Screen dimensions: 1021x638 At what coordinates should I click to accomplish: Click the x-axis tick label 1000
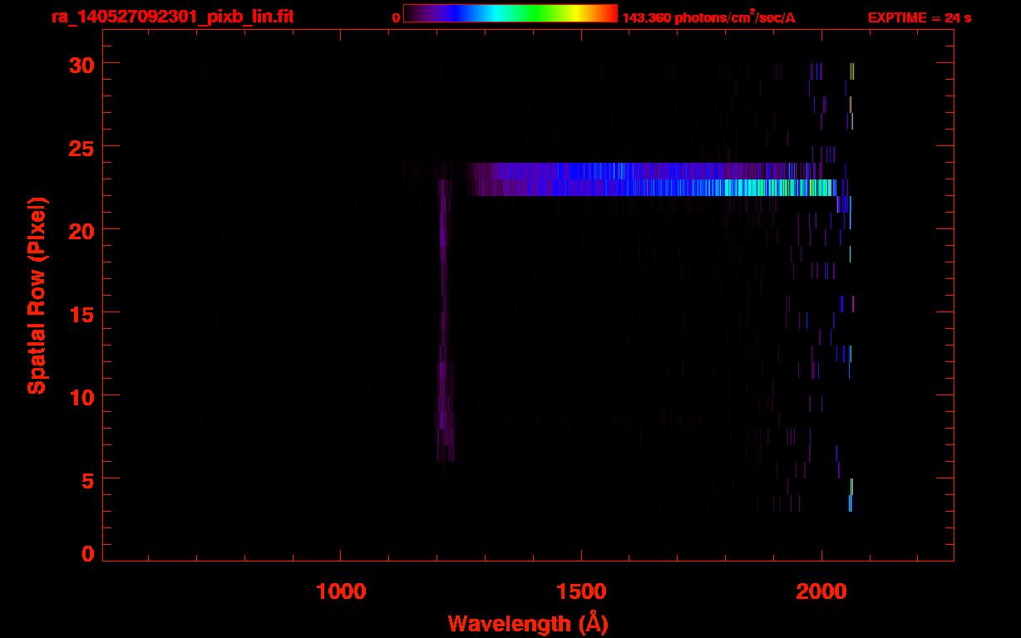point(340,591)
